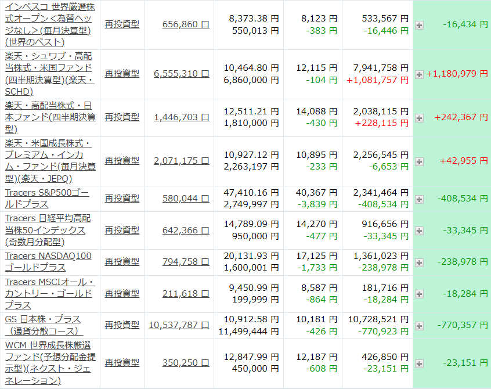Screen dimensions: 491x389
Task: Open Tracers NASDAQ100 ゴールドプラス link
Action: click(48, 261)
